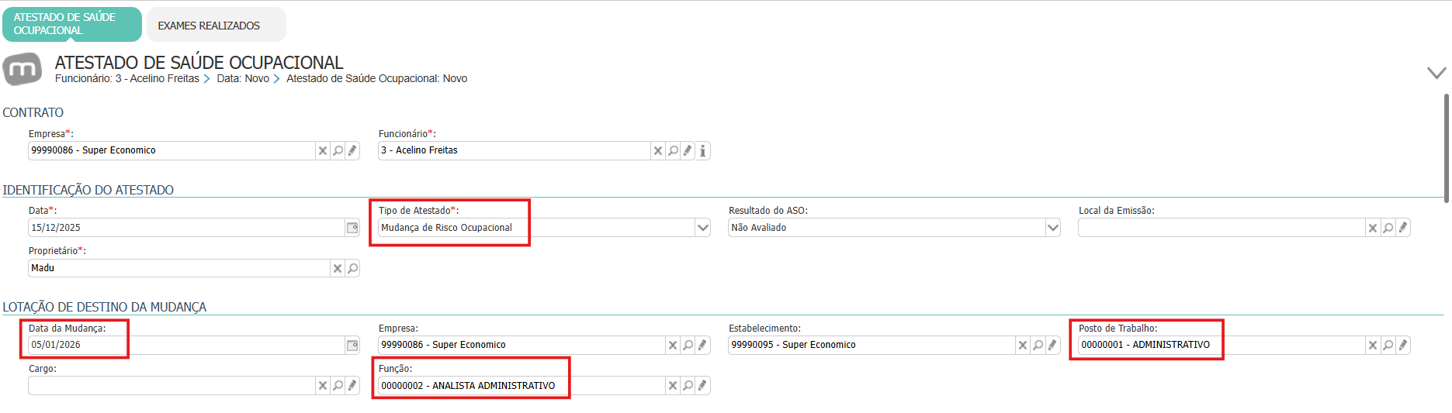Image resolution: width=1452 pixels, height=413 pixels.
Task: Click the empty Local da Emissão field
Action: click(1222, 228)
